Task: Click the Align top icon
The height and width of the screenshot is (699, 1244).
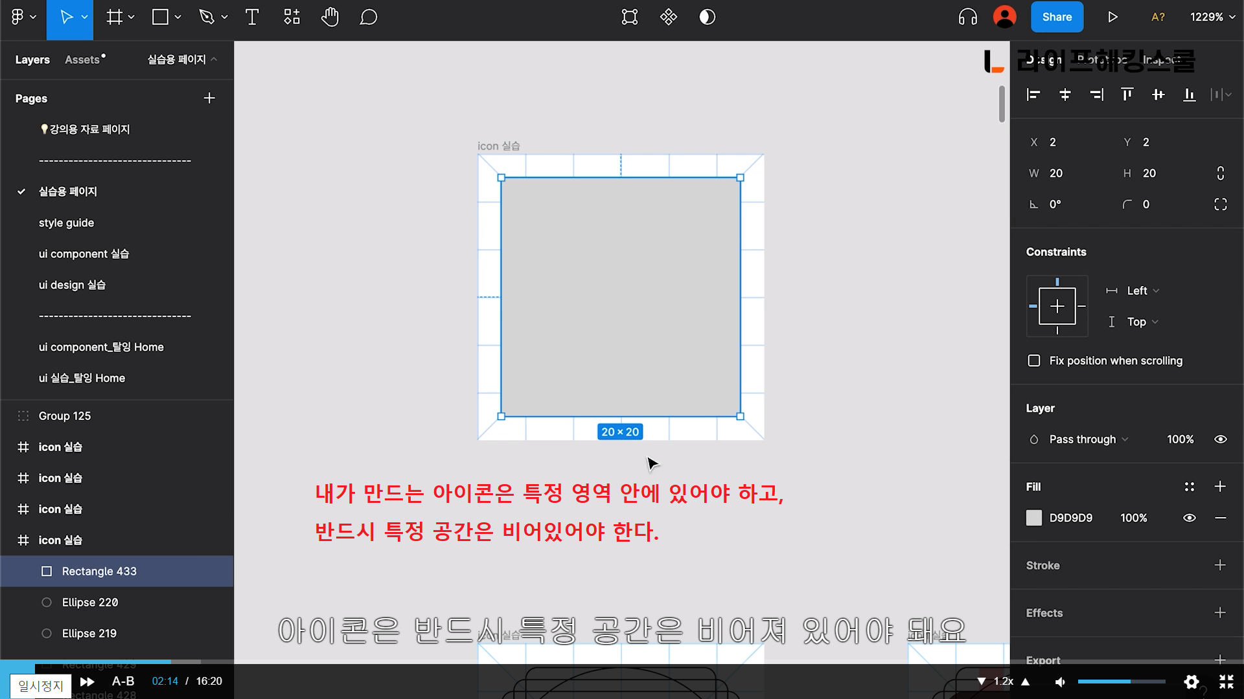Action: (1127, 95)
